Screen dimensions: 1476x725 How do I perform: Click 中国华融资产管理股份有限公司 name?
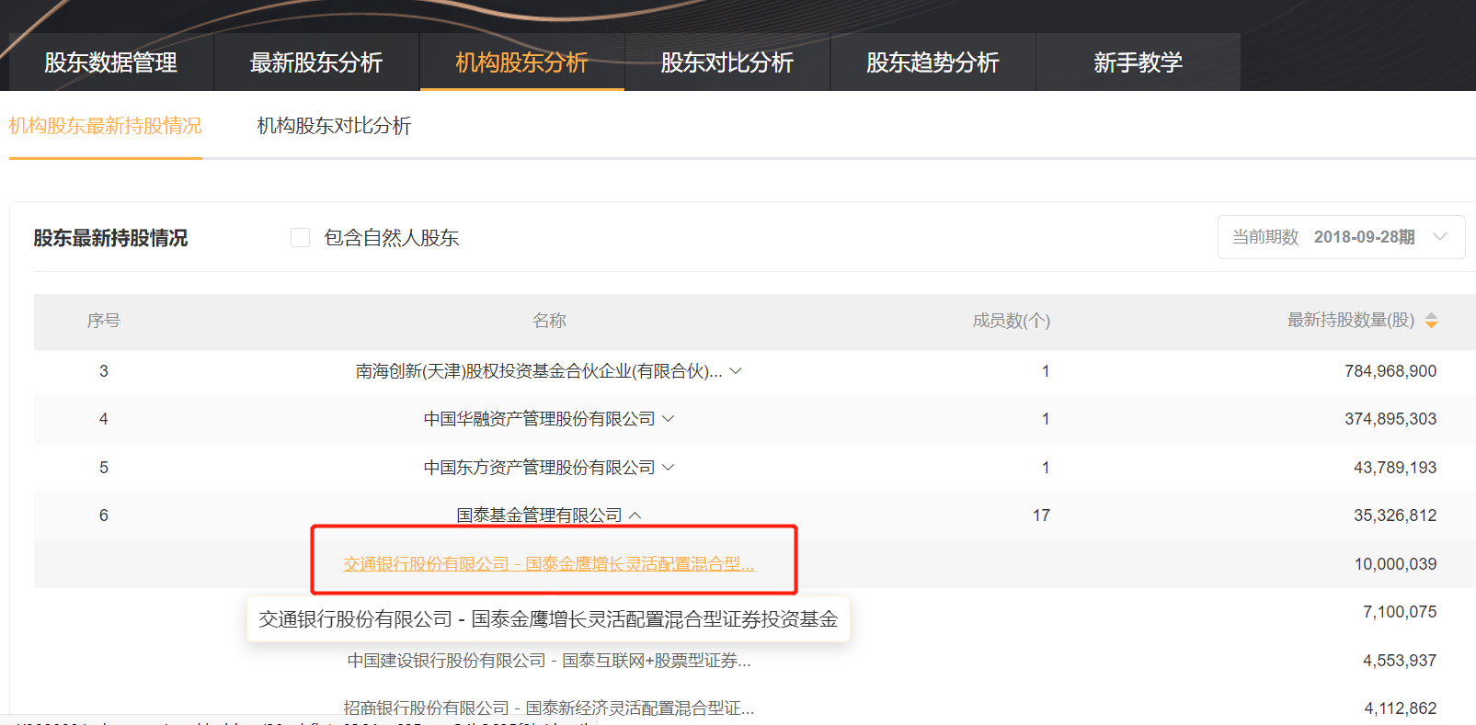click(x=539, y=419)
